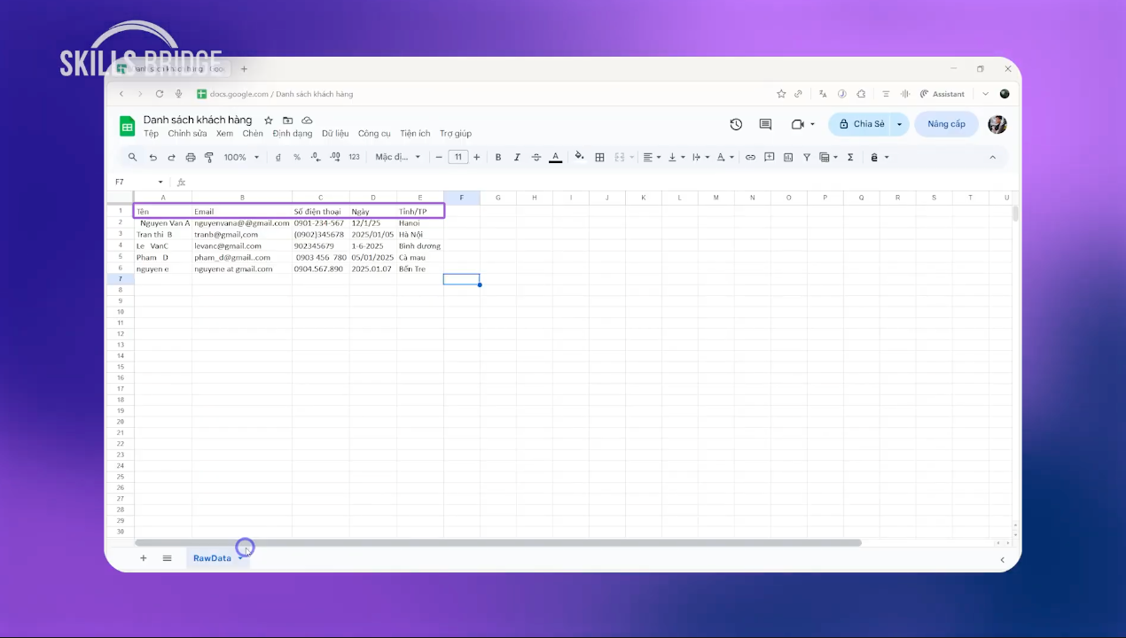Open the fill color paint bucket

[579, 158]
